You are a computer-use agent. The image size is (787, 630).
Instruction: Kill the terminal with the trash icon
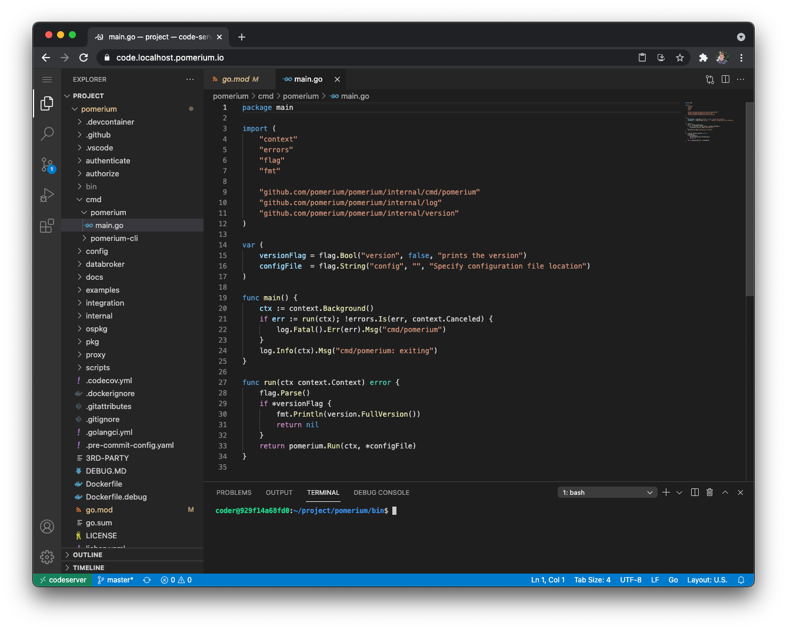[x=709, y=492]
